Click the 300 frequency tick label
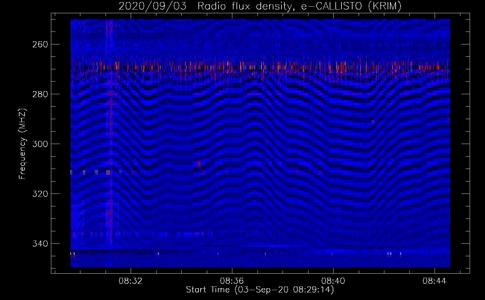 (40, 144)
